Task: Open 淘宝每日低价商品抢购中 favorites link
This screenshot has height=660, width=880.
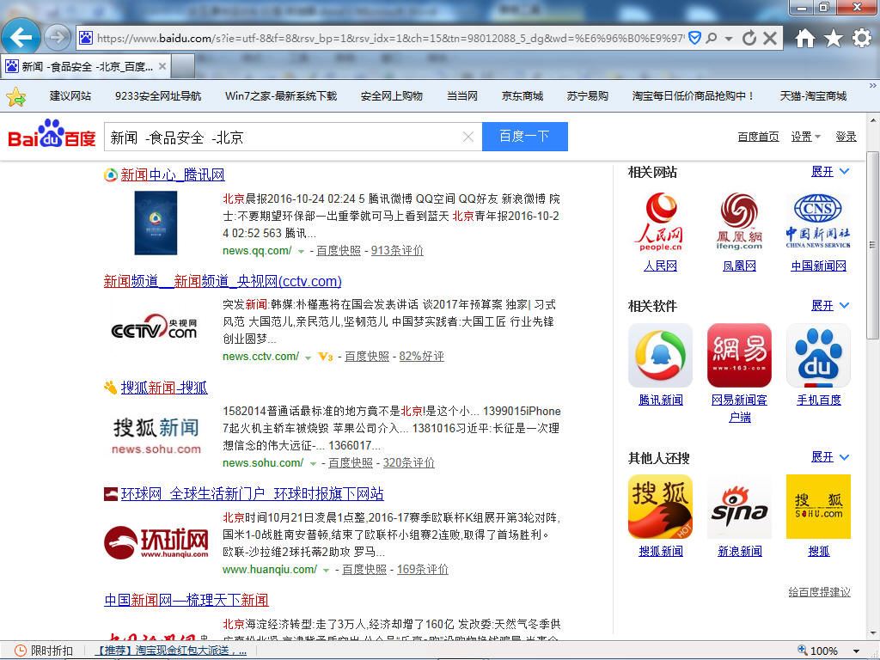Action: [694, 96]
